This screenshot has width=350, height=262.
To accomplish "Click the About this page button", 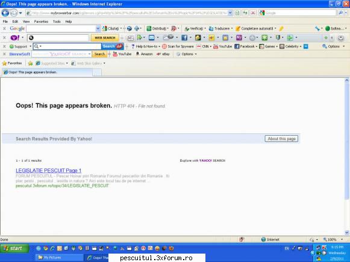I will click(281, 139).
